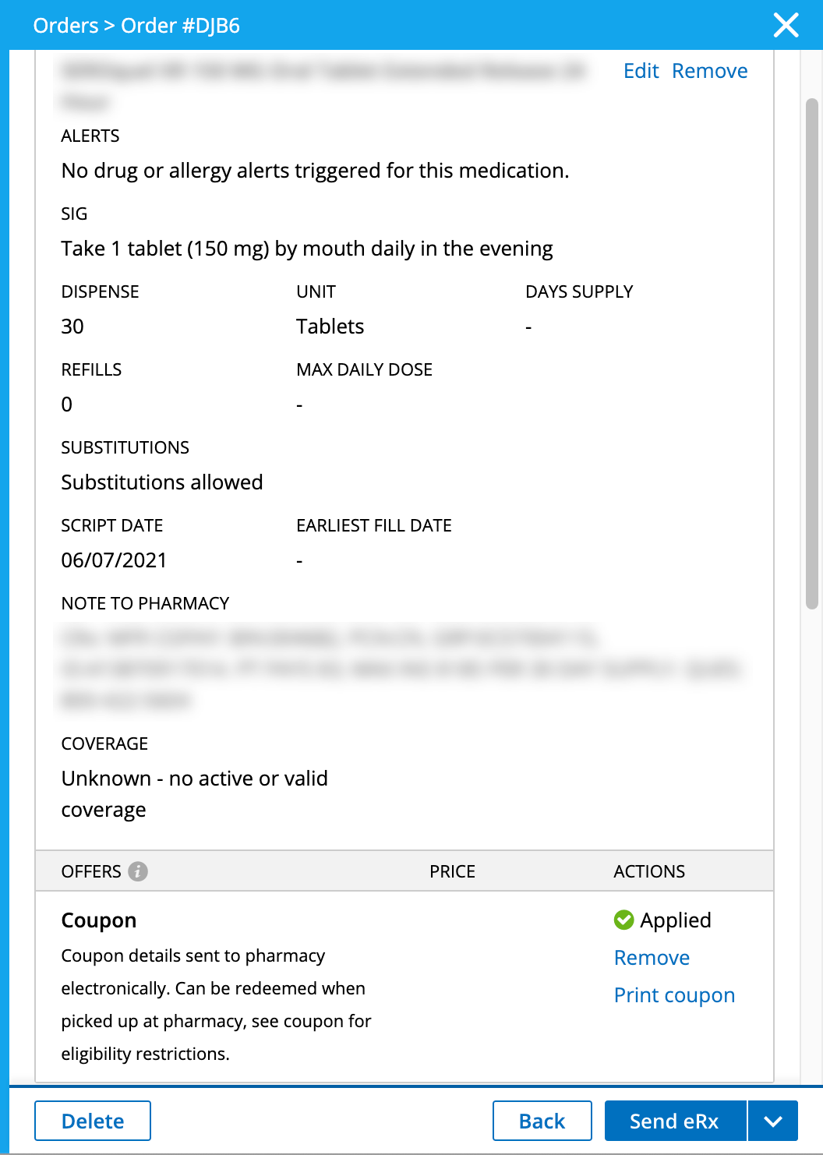Click the info icon beside OFFERS
Image resolution: width=823 pixels, height=1155 pixels.
tap(138, 871)
